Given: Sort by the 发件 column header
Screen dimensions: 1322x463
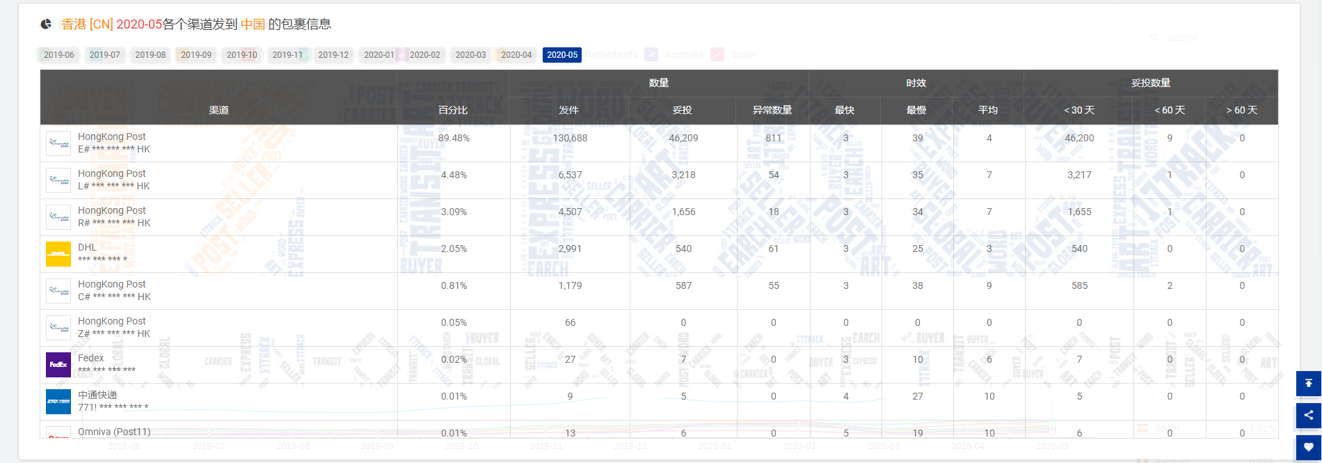Looking at the screenshot, I should coord(569,110).
